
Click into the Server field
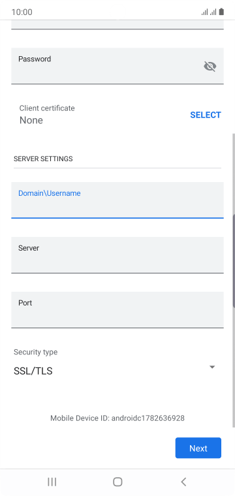pos(117,255)
